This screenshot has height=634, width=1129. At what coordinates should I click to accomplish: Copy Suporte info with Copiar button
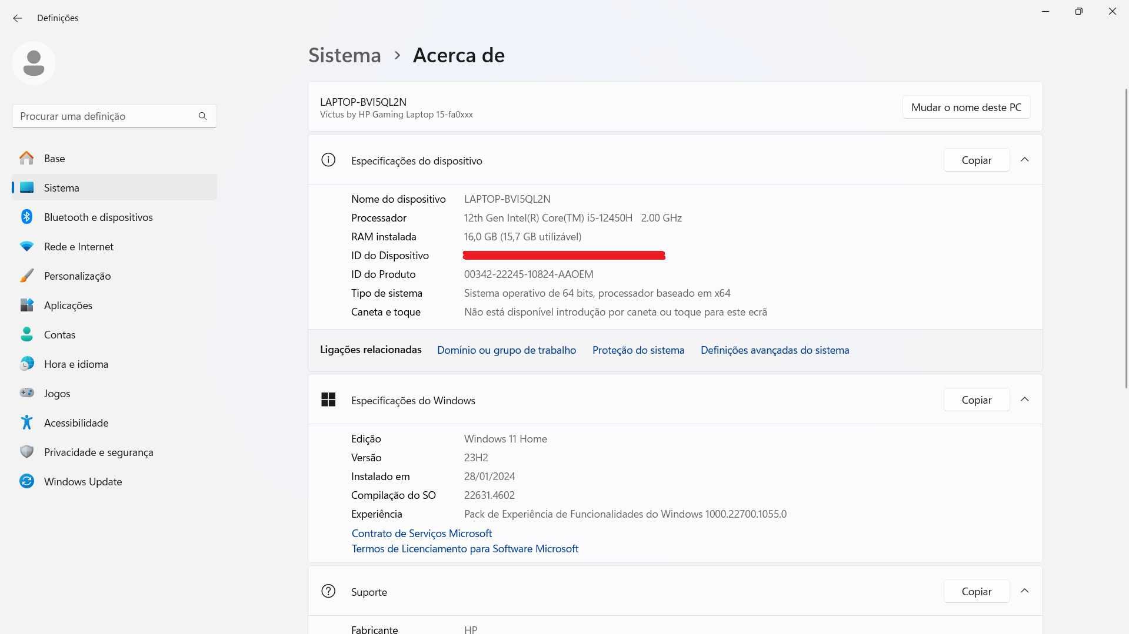(977, 591)
